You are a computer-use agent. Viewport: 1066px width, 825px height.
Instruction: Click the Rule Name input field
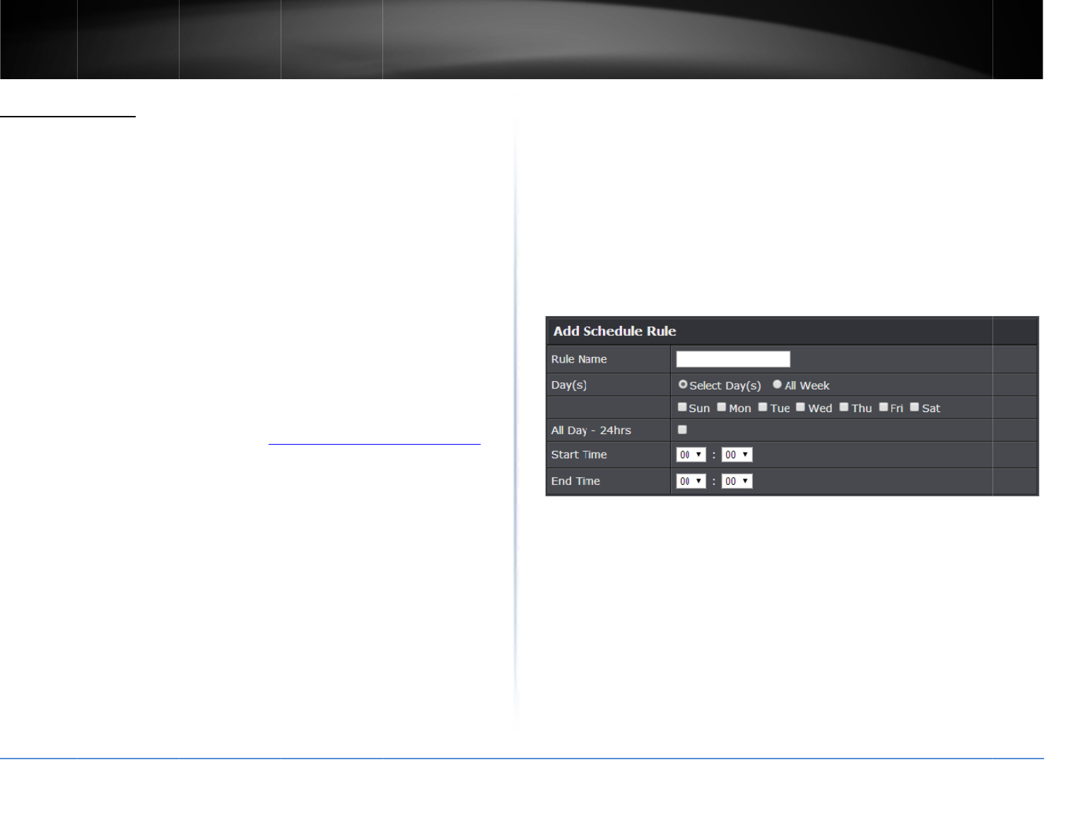(733, 359)
